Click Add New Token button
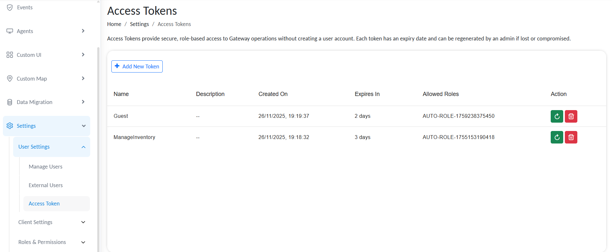The height and width of the screenshot is (252, 612). coord(137,66)
